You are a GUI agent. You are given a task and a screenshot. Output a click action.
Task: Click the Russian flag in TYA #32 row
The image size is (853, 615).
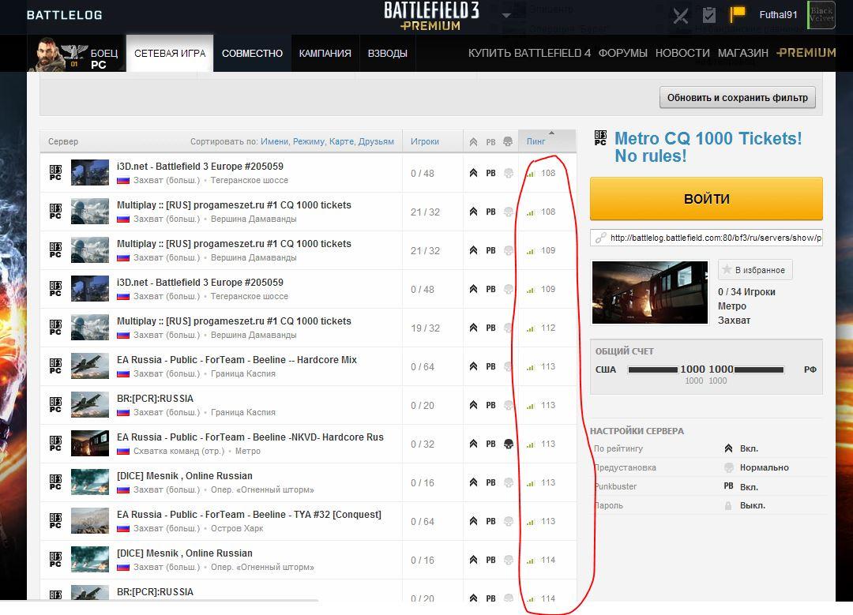click(x=123, y=528)
